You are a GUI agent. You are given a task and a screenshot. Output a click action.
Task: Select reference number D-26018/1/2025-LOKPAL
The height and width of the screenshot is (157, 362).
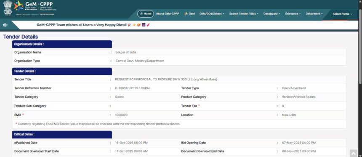[133, 88]
